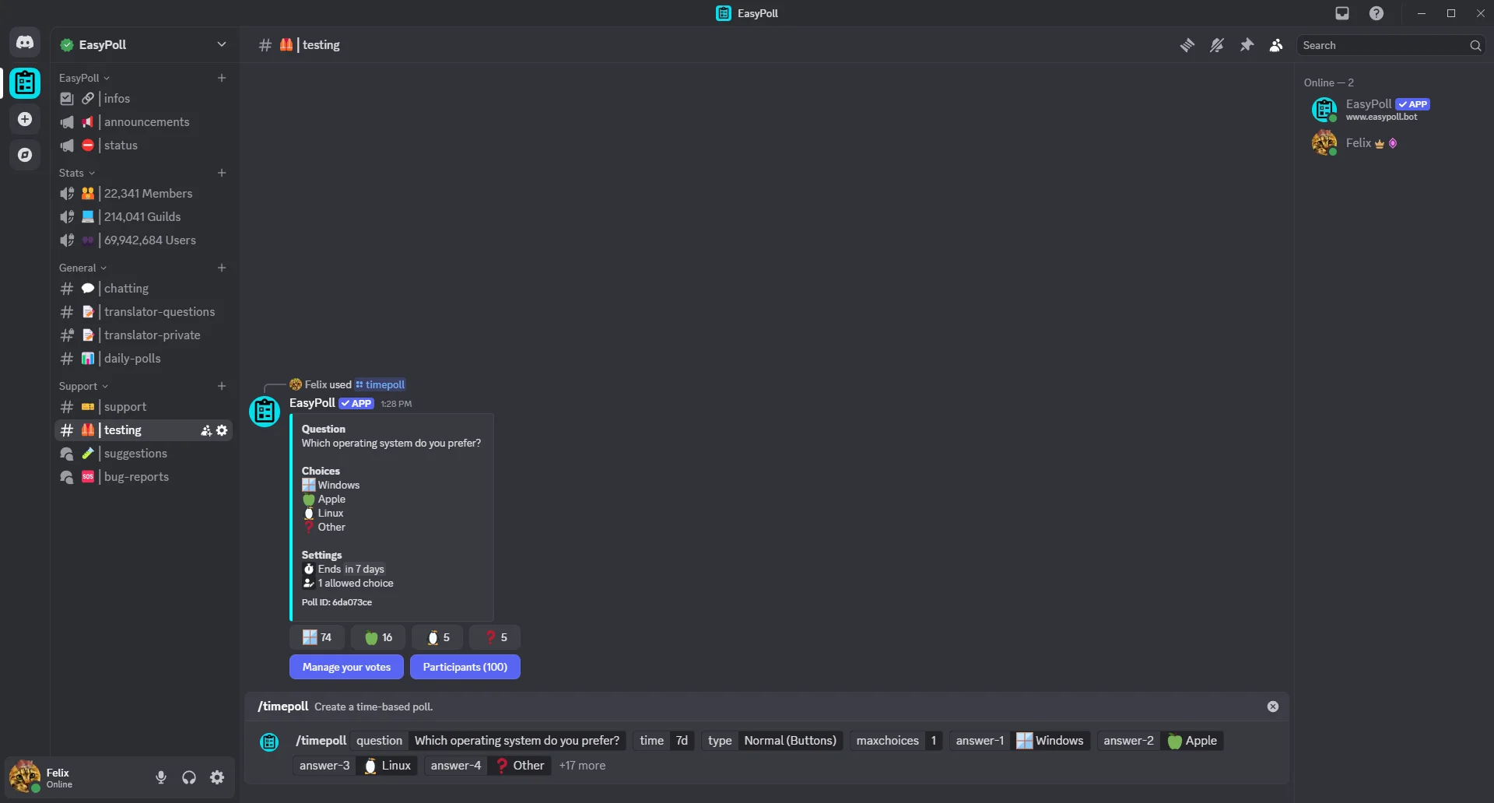Open the Inbox tray icon

pyautogui.click(x=1342, y=13)
